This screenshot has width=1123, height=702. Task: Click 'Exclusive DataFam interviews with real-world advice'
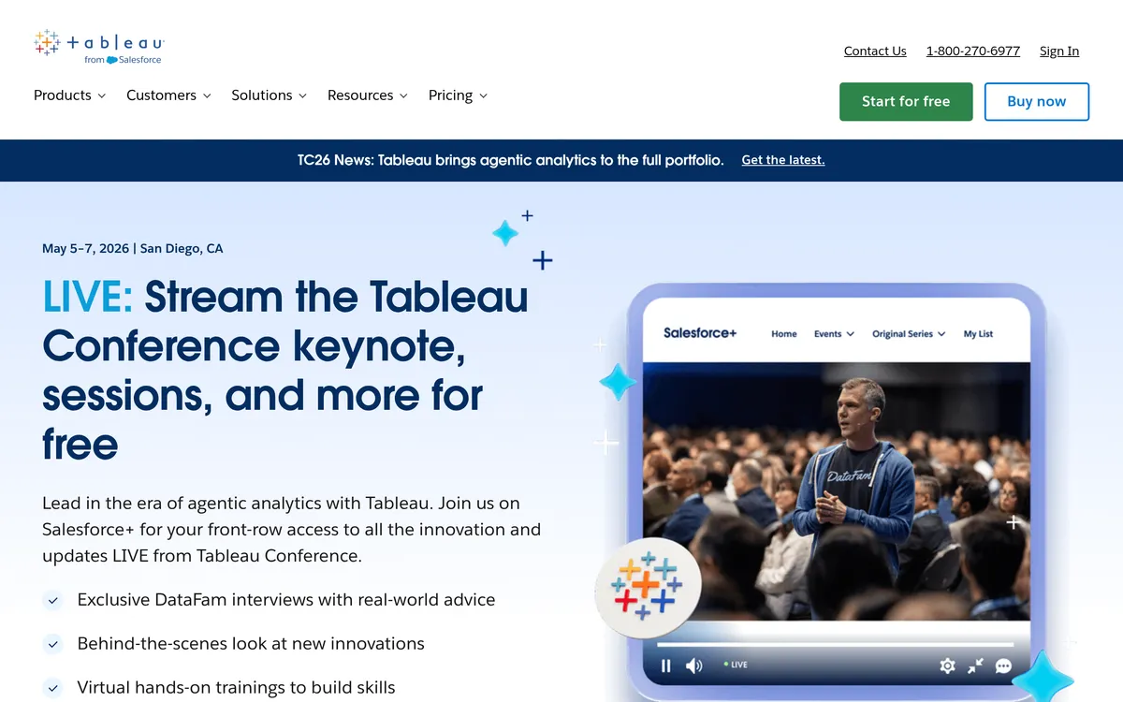click(286, 600)
